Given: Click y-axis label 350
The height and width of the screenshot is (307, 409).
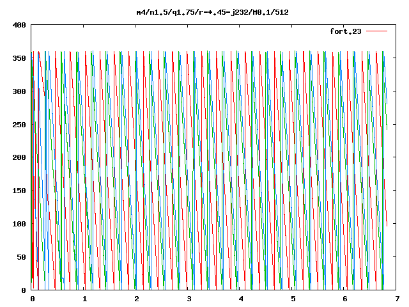Looking at the screenshot, I should pos(19,58).
